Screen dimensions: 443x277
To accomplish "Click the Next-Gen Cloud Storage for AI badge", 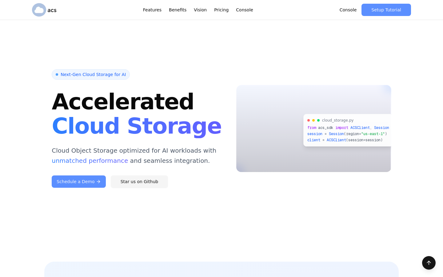I will point(91,74).
